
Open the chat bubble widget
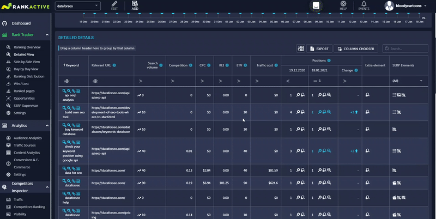(x=316, y=5)
